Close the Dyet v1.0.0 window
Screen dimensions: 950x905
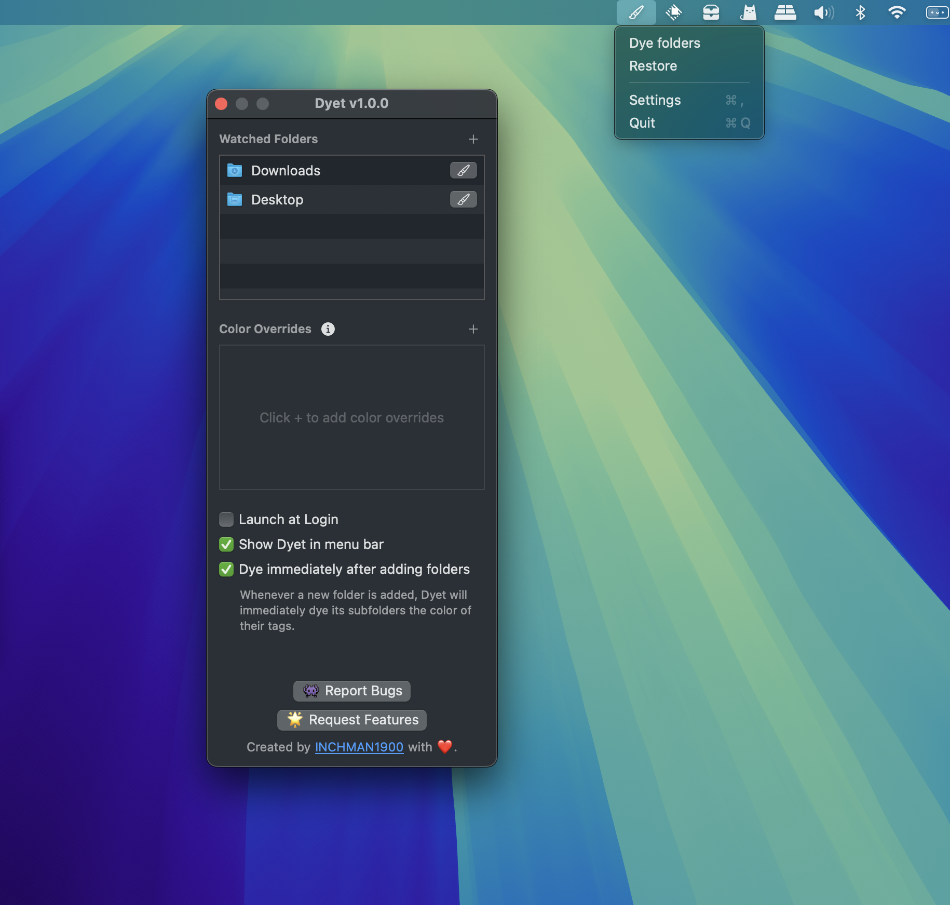(221, 104)
